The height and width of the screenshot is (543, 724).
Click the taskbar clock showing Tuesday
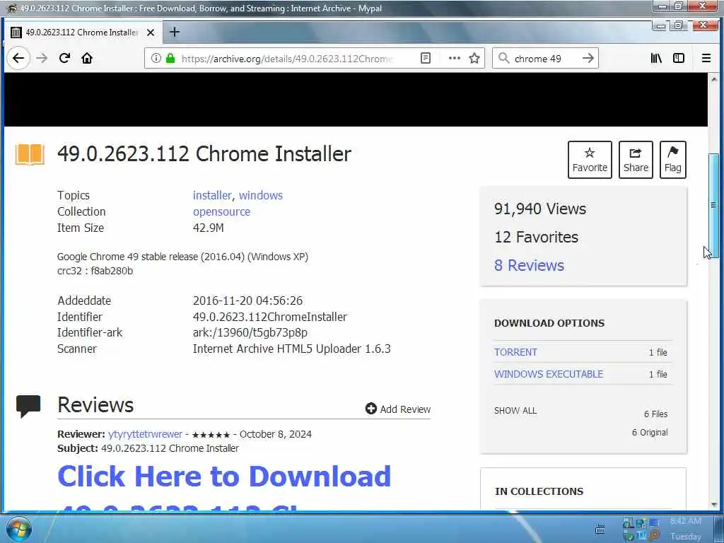[686, 529]
